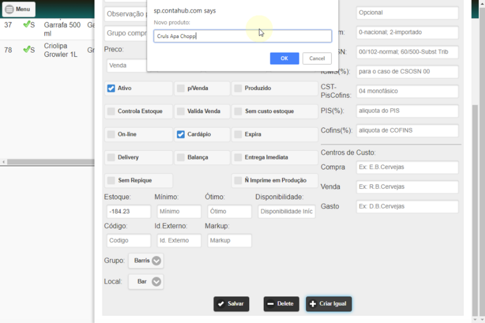Select the Criolipa Growler 1L row
This screenshot has width=485, height=323.
47,50
